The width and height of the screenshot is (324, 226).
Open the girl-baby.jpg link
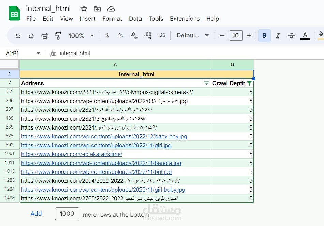coord(103,190)
